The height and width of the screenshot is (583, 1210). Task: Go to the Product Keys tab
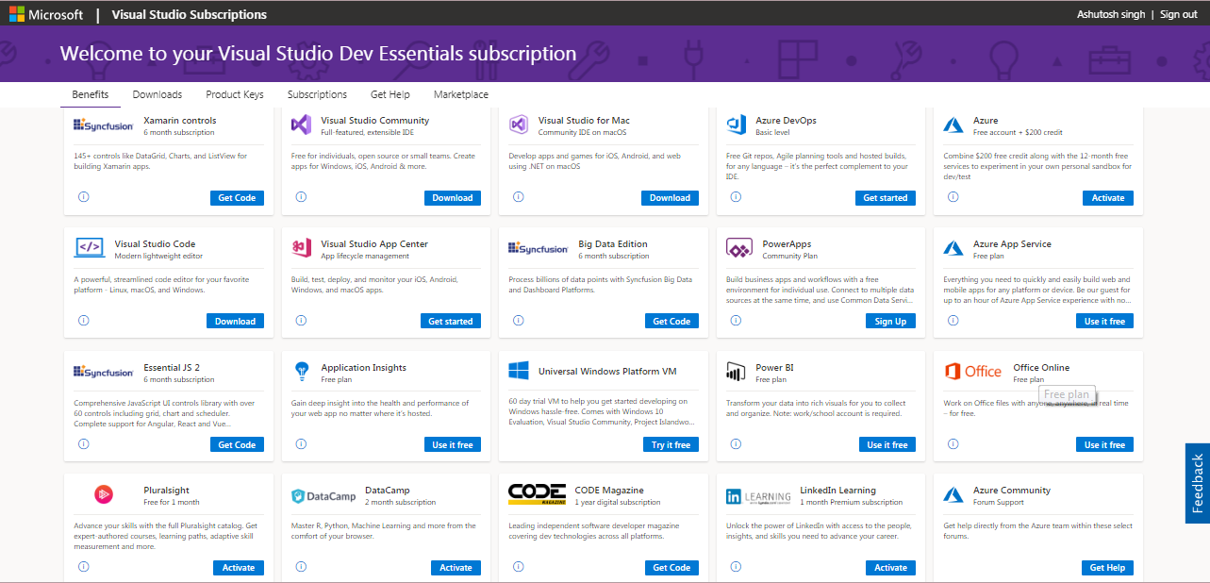click(x=235, y=94)
